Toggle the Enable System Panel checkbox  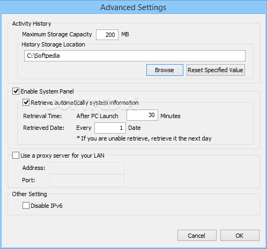[x=16, y=91]
